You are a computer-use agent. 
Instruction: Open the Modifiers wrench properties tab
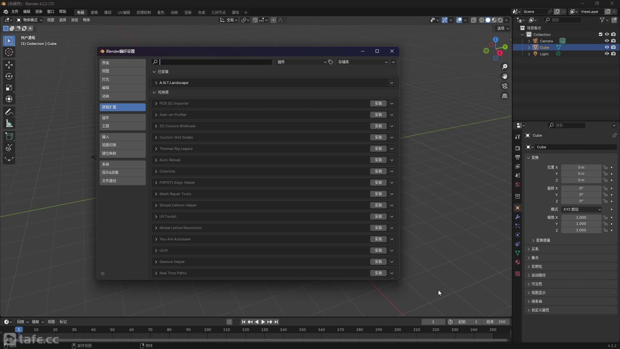[518, 217]
